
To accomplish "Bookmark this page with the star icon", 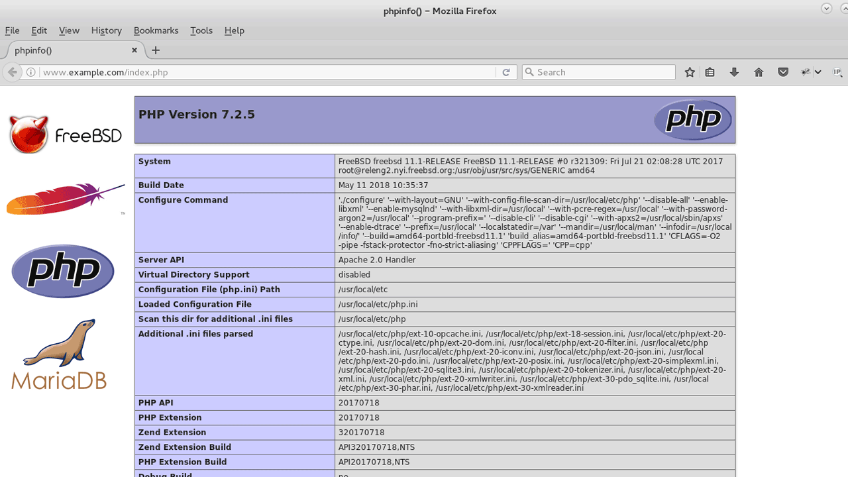I will (x=690, y=72).
